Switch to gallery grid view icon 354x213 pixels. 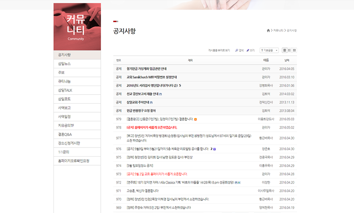tap(294, 50)
